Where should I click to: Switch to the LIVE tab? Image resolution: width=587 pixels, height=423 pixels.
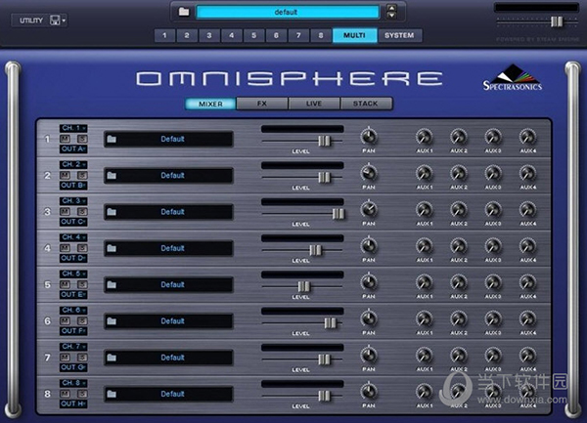(x=314, y=104)
